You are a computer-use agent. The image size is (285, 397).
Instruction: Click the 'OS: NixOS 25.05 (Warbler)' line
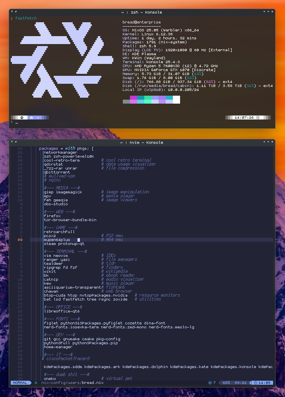[x=161, y=30]
